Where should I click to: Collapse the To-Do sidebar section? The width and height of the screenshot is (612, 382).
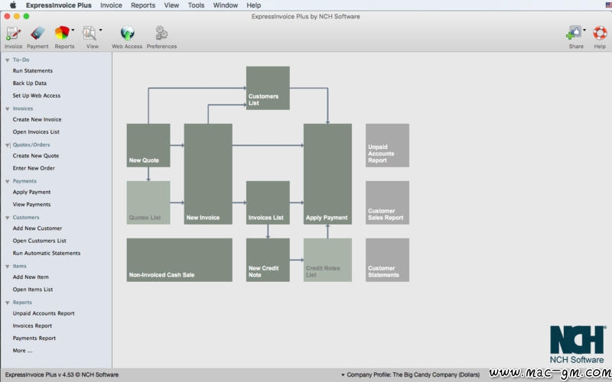point(8,60)
